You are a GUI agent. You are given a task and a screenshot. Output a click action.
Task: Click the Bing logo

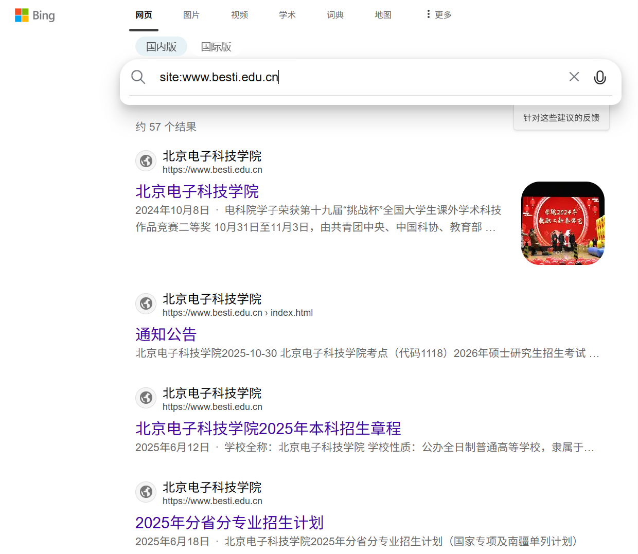[x=34, y=15]
